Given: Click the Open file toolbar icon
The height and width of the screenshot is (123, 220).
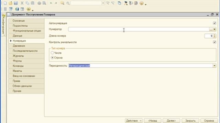Looking at the screenshot, I should click(x=11, y=3).
